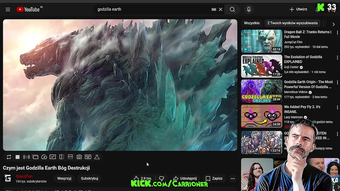Image resolution: width=340 pixels, height=191 pixels.
Task: Select 'Z Twoich wyników wyszukiwania' chip
Action: click(x=292, y=23)
